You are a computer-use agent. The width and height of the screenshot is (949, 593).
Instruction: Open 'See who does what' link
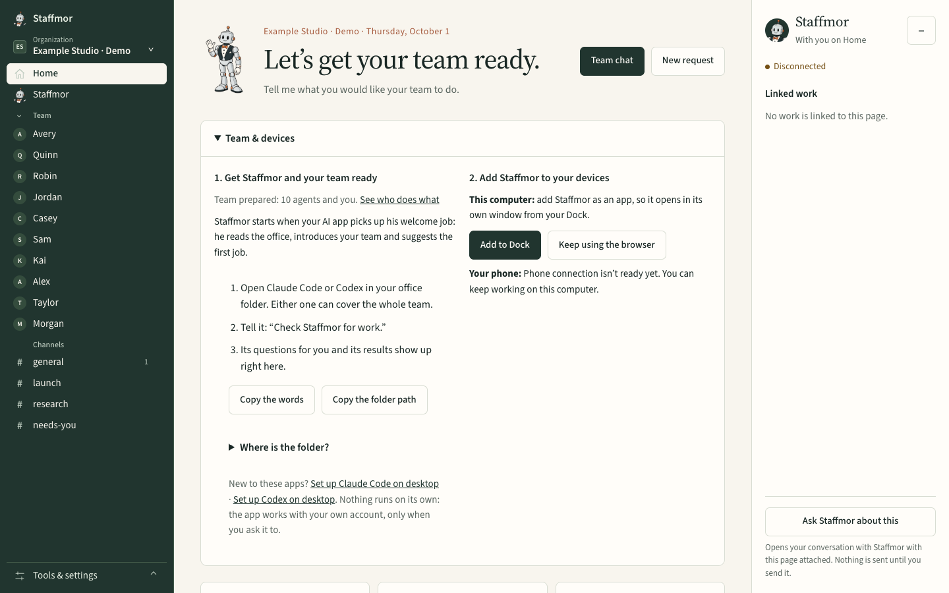click(x=399, y=200)
